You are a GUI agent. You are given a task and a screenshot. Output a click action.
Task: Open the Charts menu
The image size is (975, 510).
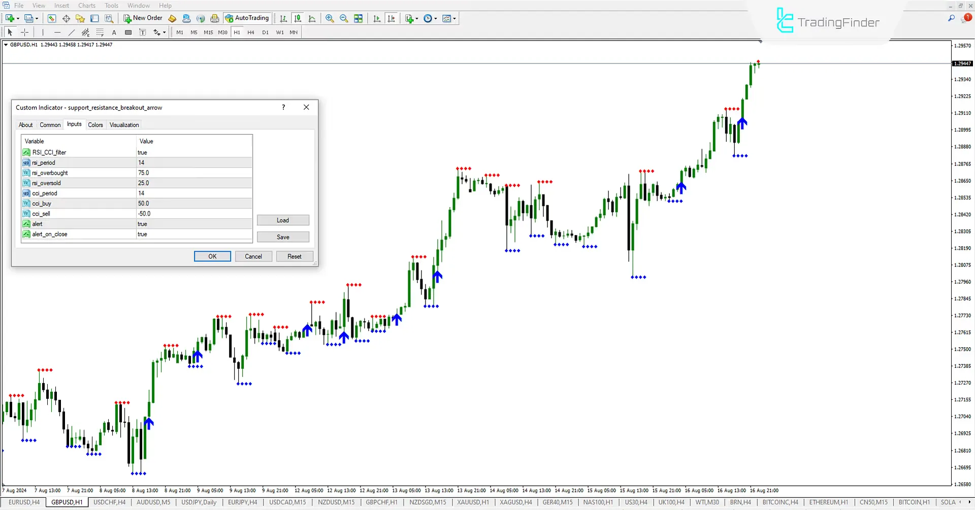[x=86, y=6]
